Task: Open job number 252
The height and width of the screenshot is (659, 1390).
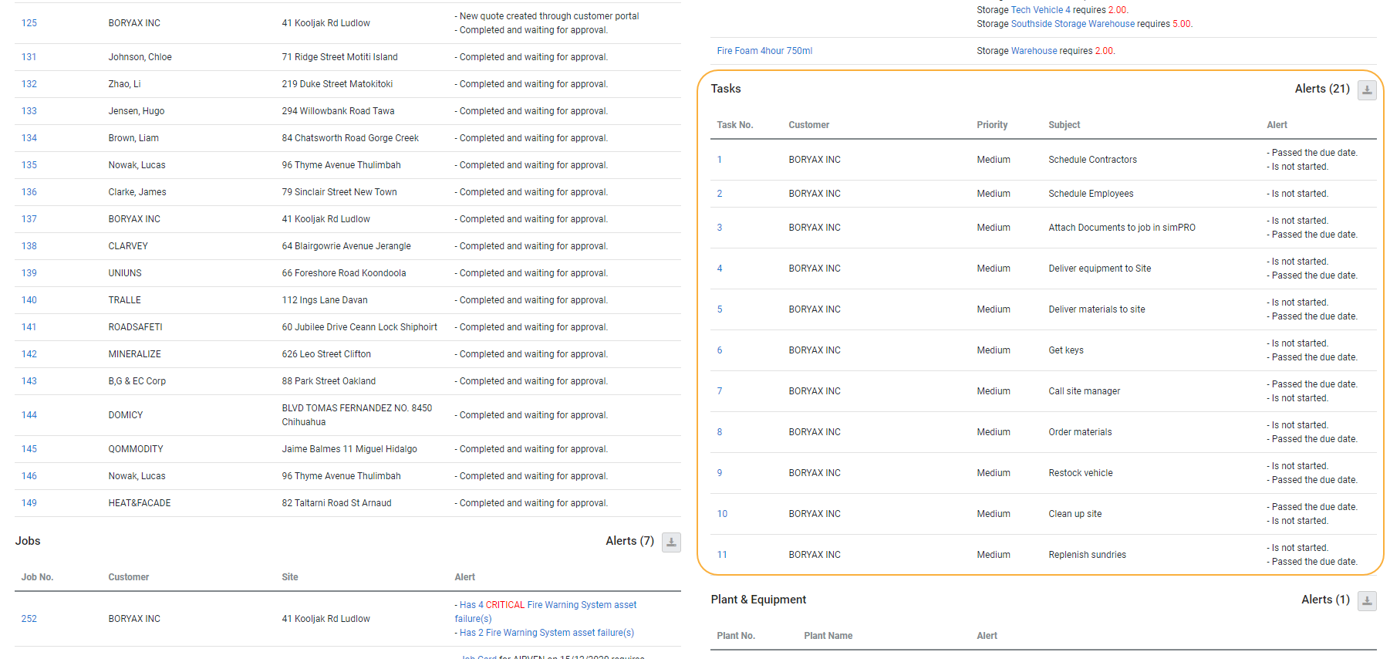Action: tap(29, 619)
